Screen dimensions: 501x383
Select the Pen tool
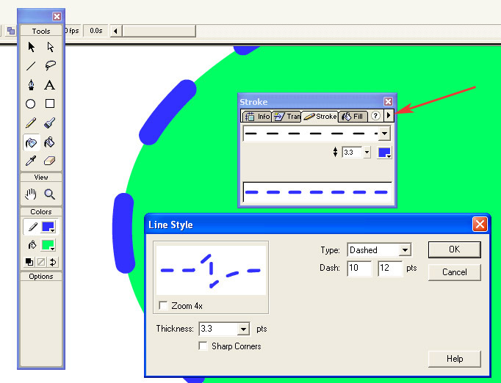click(x=31, y=85)
